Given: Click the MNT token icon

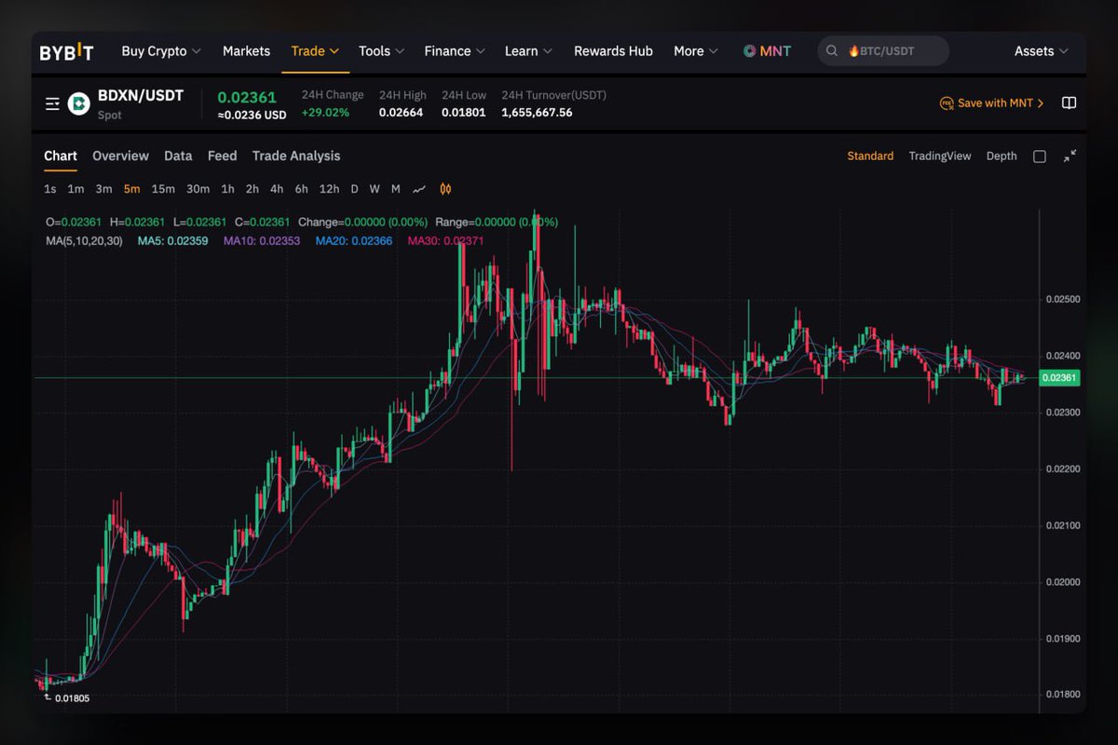Looking at the screenshot, I should click(x=750, y=51).
